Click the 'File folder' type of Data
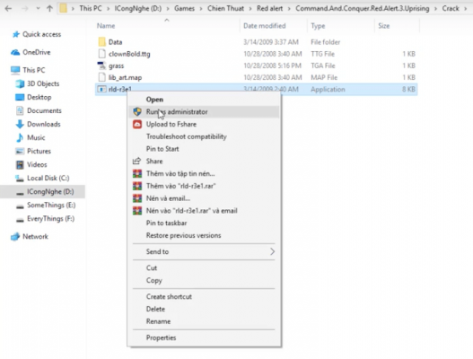Viewport: 473px width, 359px height. click(x=326, y=42)
